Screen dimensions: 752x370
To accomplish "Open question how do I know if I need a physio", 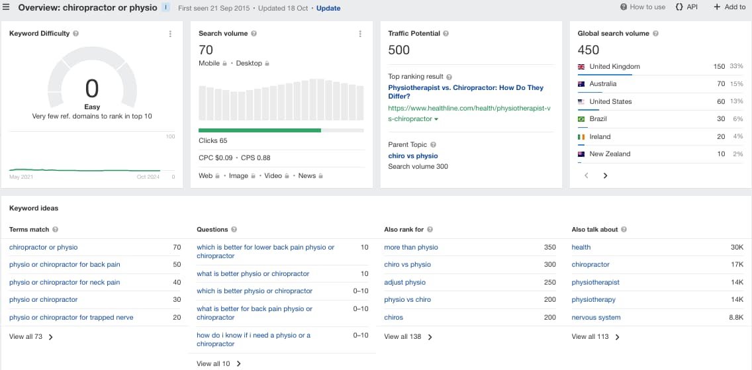I will [254, 340].
